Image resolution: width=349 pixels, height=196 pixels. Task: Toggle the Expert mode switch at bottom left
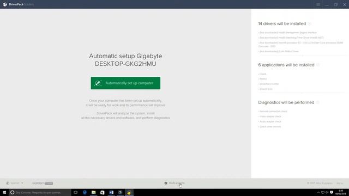point(49,183)
